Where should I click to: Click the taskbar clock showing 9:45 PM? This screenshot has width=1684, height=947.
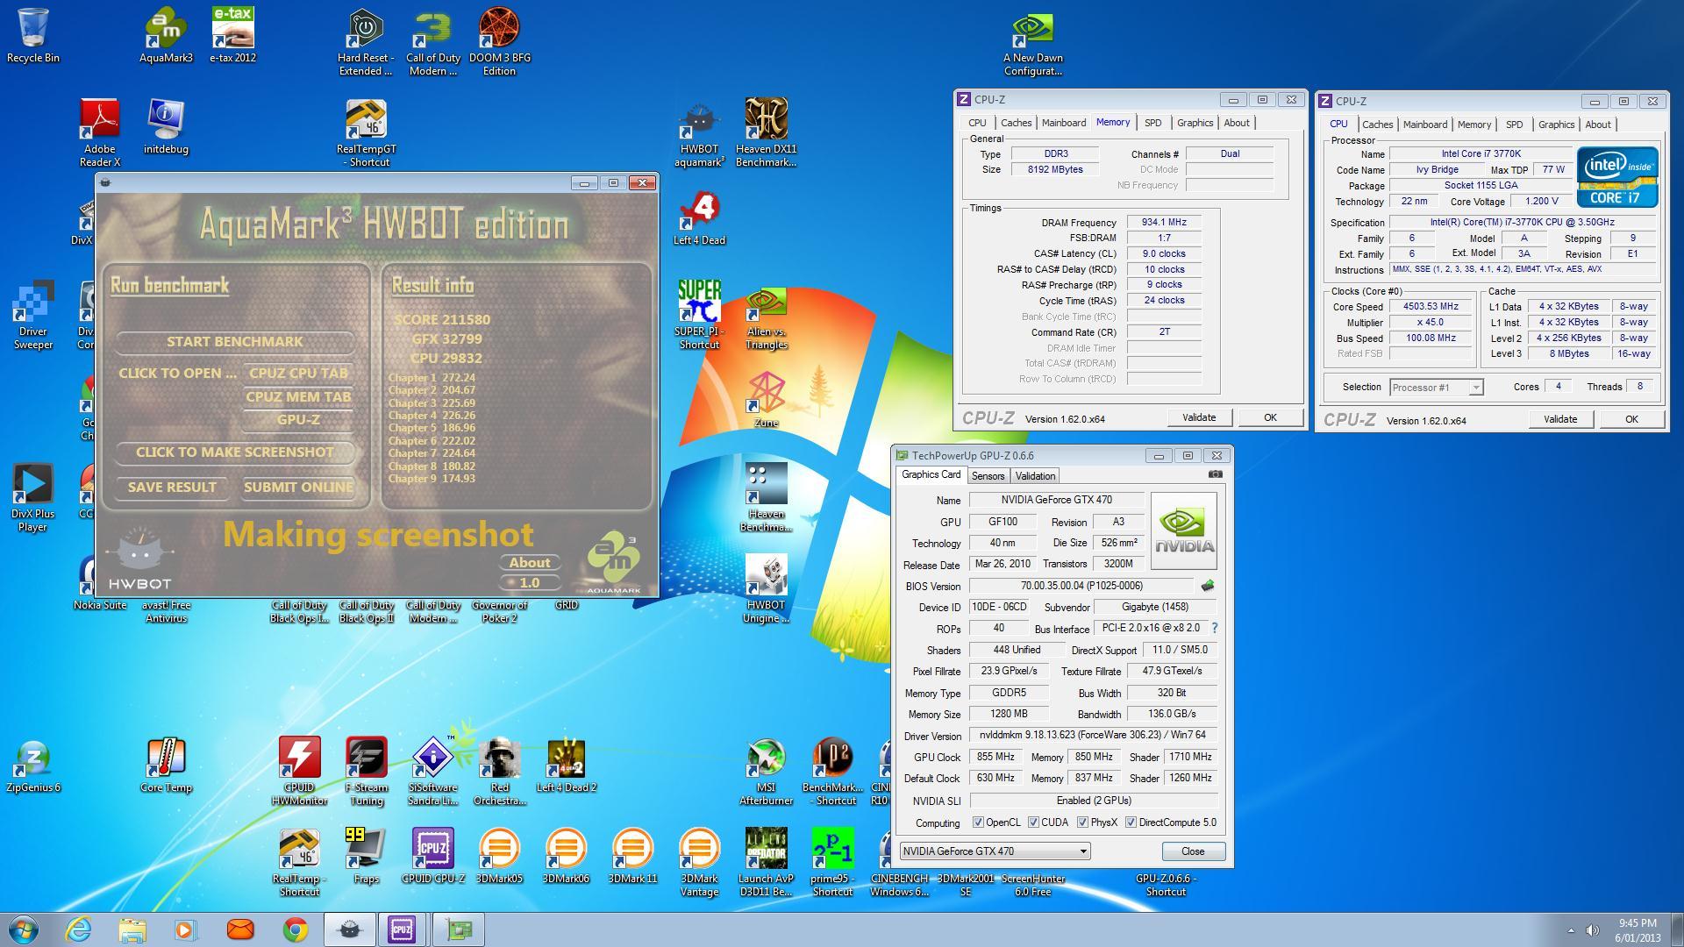pos(1637,930)
